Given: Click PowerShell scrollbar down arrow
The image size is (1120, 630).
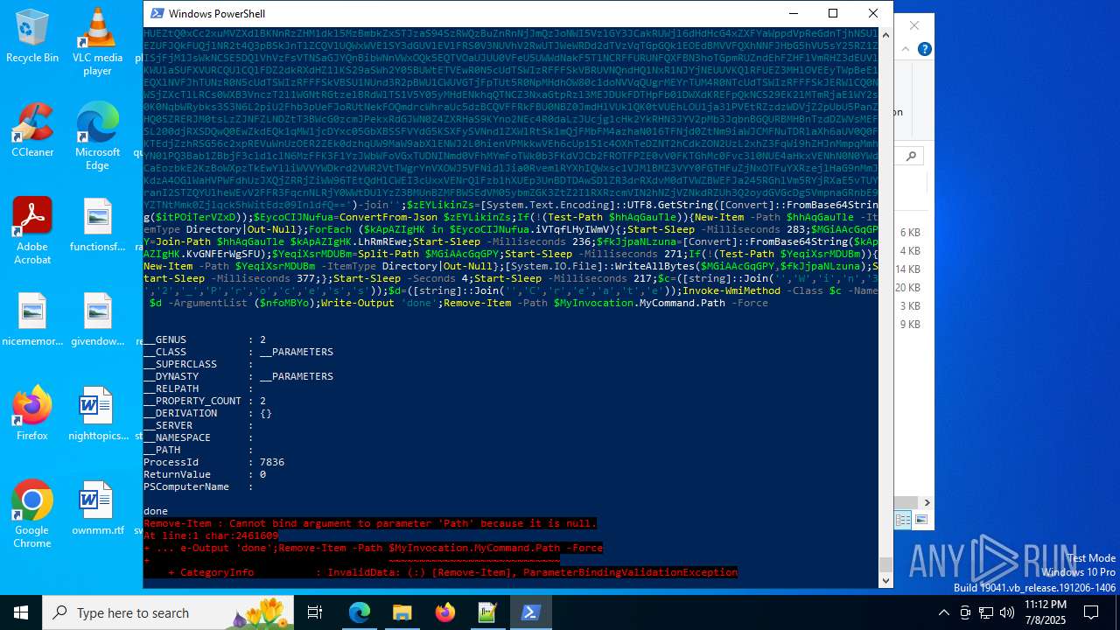Looking at the screenshot, I should (885, 580).
